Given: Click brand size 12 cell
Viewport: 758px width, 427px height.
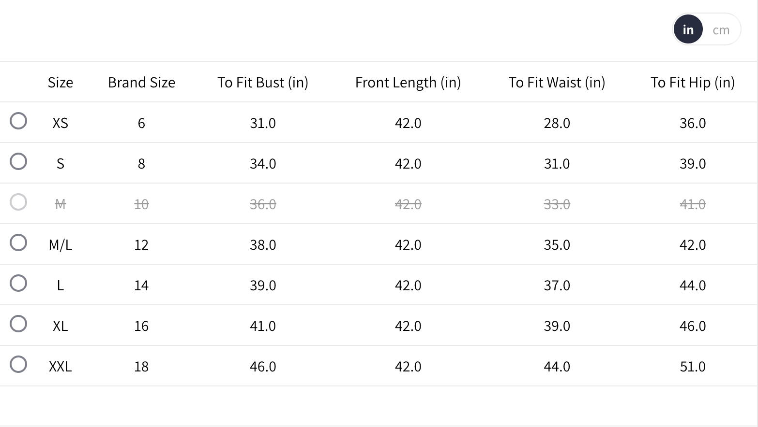Looking at the screenshot, I should 141,245.
